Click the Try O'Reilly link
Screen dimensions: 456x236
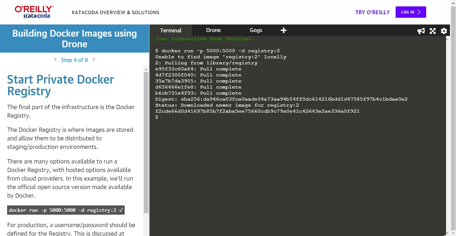click(x=373, y=12)
